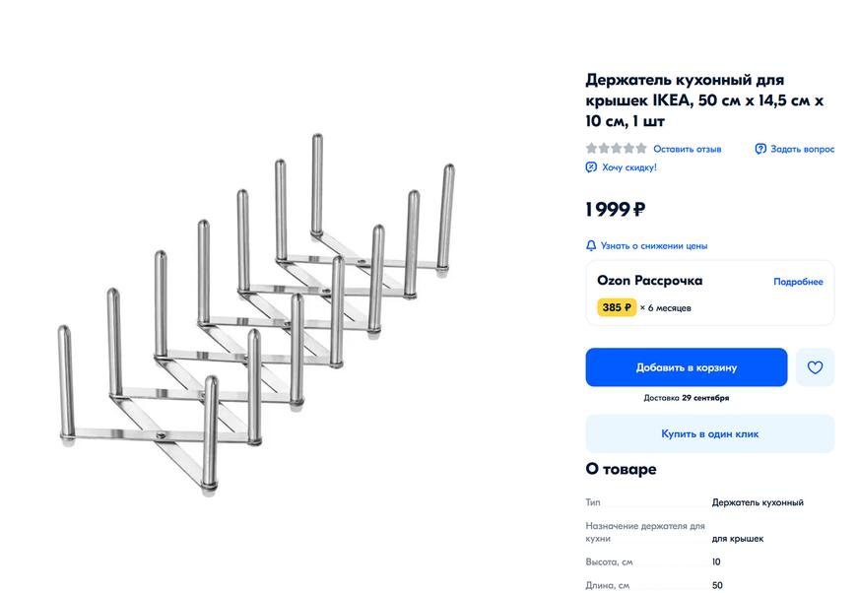Click the question bubble icon
The height and width of the screenshot is (593, 858).
point(760,149)
